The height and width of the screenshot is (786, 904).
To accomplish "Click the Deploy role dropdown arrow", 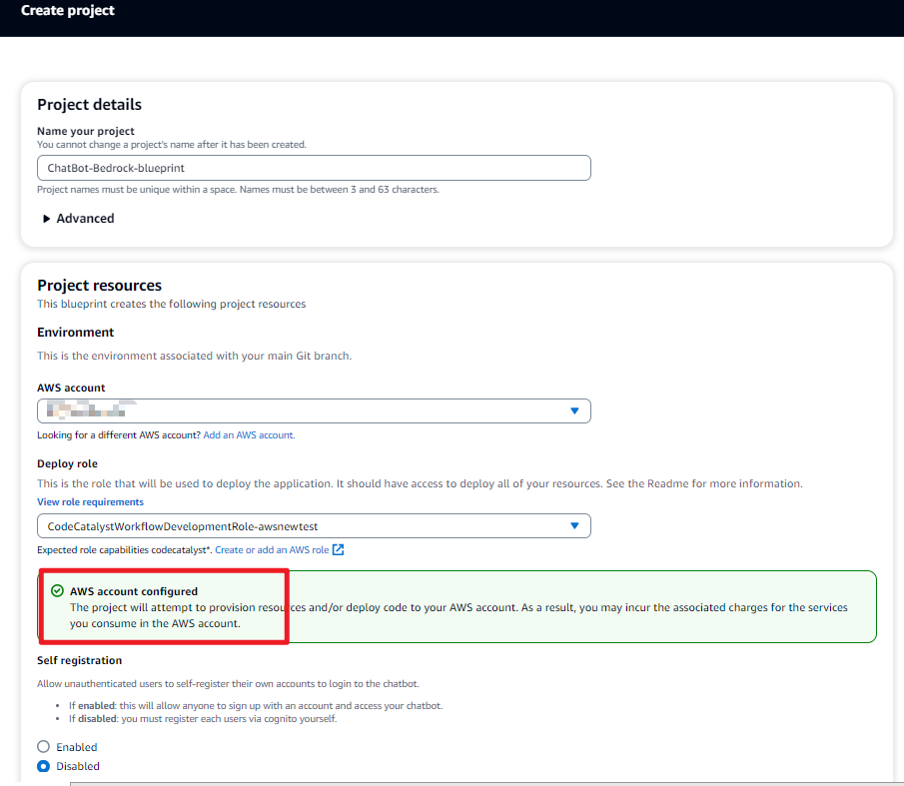I will tap(574, 525).
